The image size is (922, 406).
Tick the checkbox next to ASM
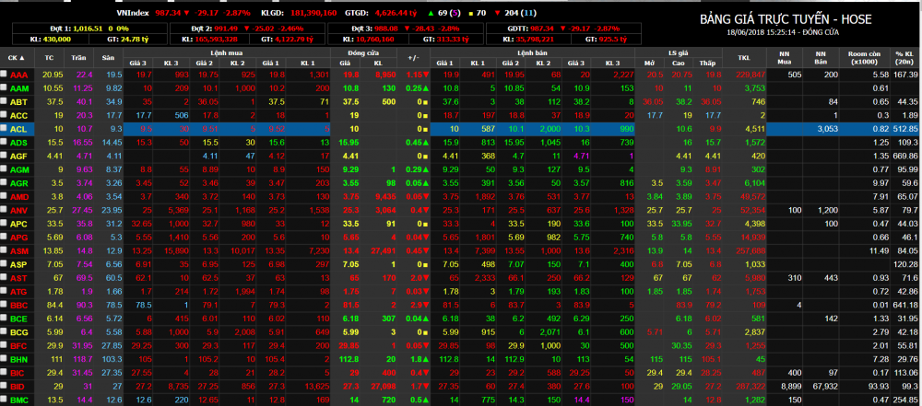click(5, 249)
